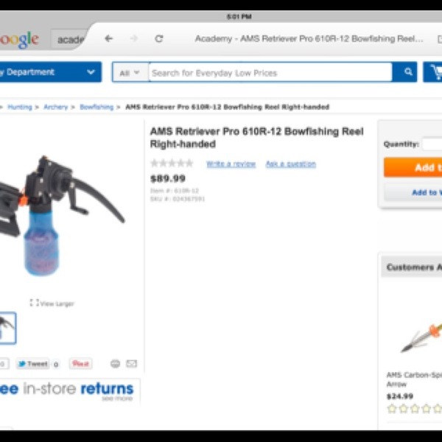Image resolution: width=442 pixels, height=442 pixels.
Task: Click the forward arrow in browser toolbar
Action: pyautogui.click(x=133, y=38)
